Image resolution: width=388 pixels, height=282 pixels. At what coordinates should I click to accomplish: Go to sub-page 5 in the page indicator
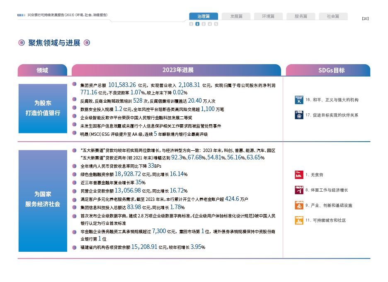tap(216, 24)
